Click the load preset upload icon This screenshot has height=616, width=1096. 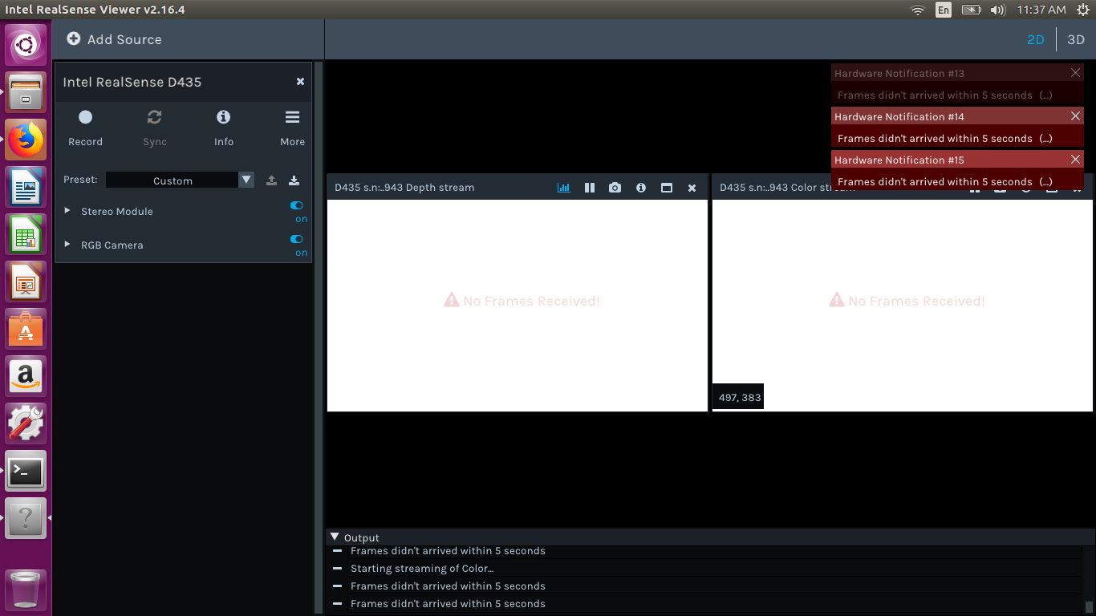271,180
